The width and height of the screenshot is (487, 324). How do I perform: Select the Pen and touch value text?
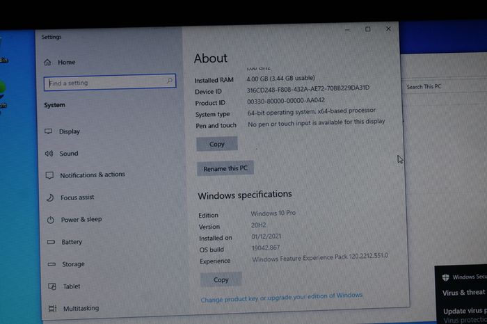tap(316, 122)
